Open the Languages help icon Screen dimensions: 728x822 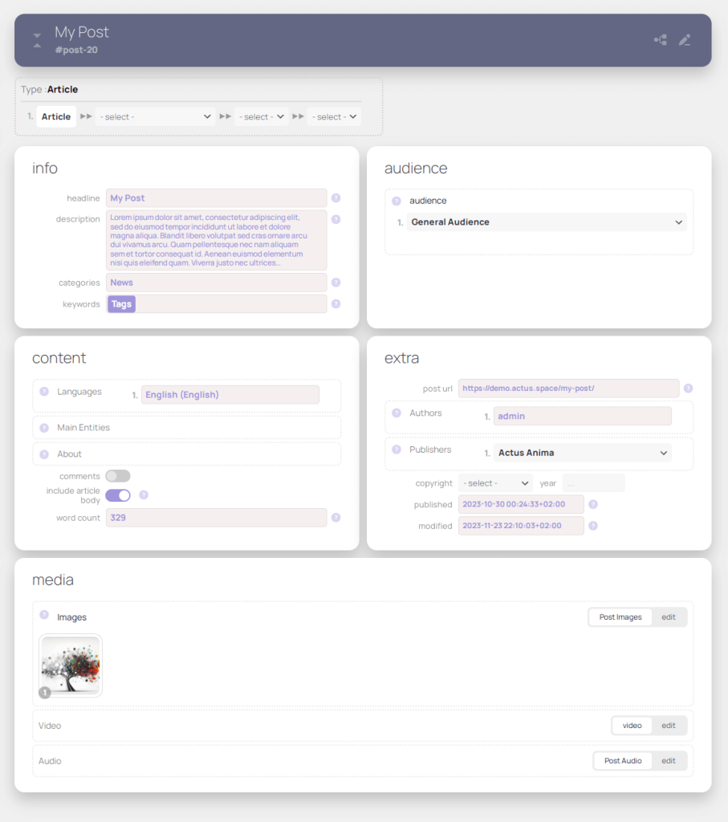click(x=44, y=392)
